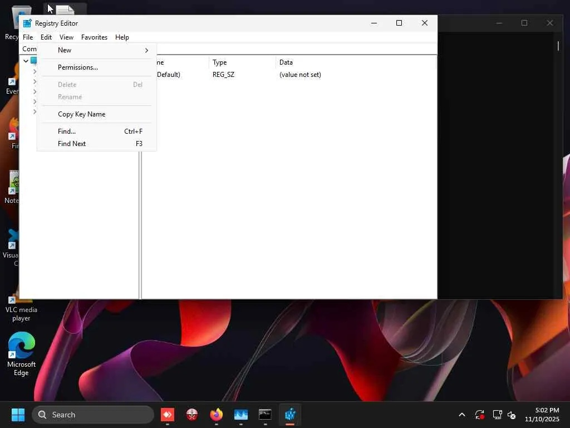570x428 pixels.
Task: Click the REG_SZ type cell
Action: [224, 75]
